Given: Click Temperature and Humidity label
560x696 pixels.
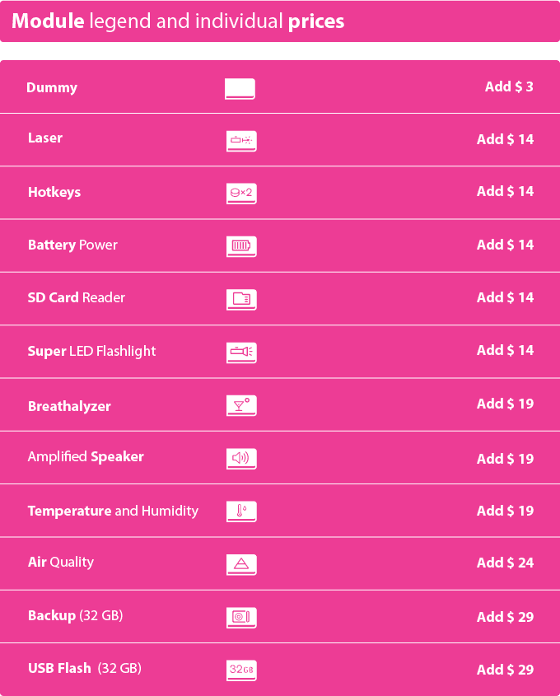Looking at the screenshot, I should [113, 511].
